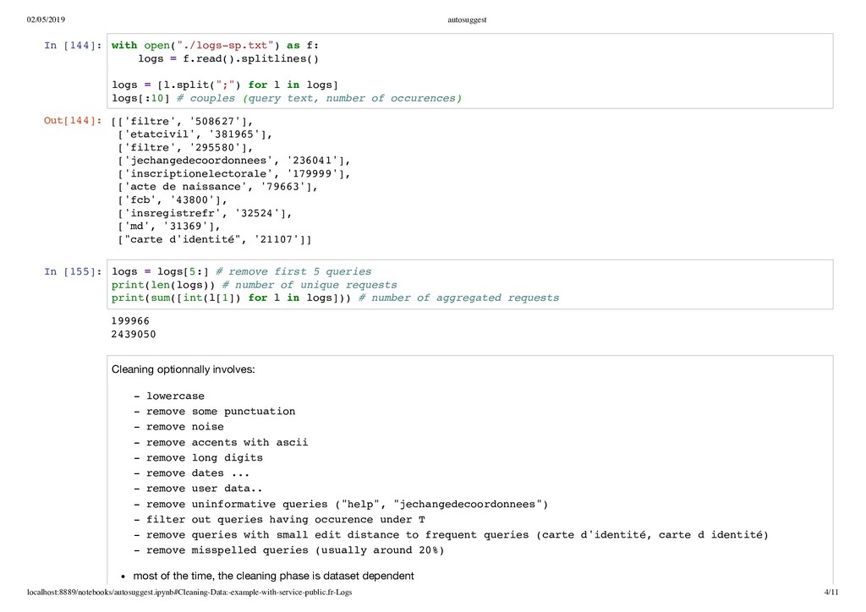The image size is (866, 612).
Task: Click output row ['md', '31369']
Action: tap(169, 227)
